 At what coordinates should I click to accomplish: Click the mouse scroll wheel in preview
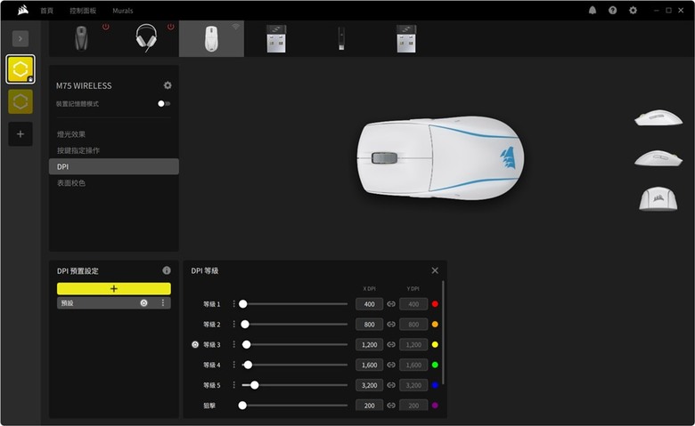pos(384,157)
